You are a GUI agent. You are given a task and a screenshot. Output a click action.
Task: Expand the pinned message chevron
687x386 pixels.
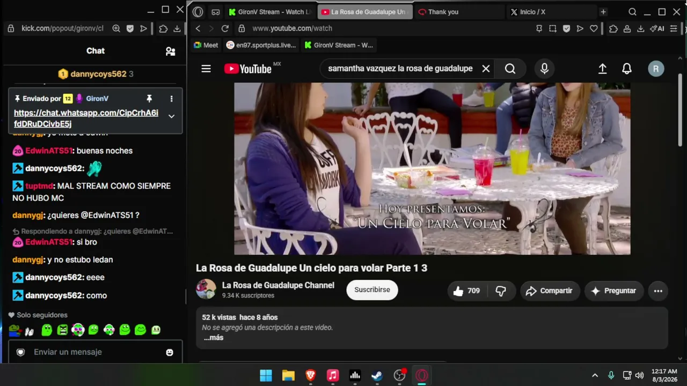coord(171,116)
